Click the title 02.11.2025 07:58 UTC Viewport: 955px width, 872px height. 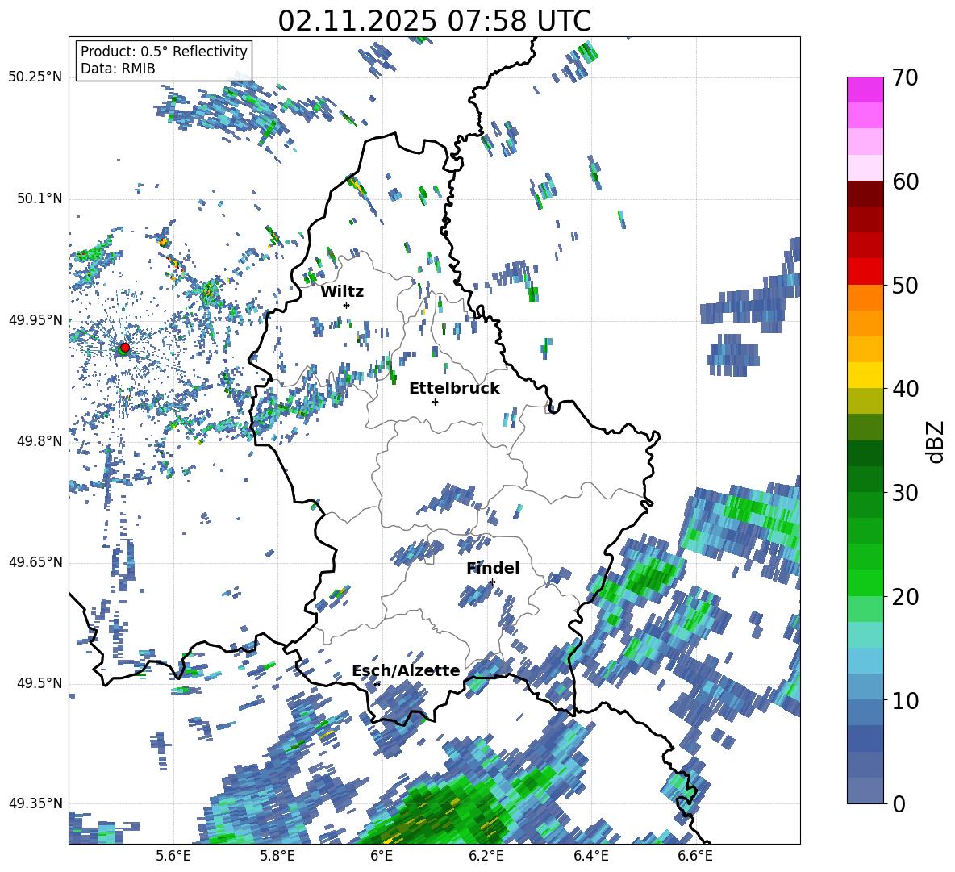coord(435,21)
